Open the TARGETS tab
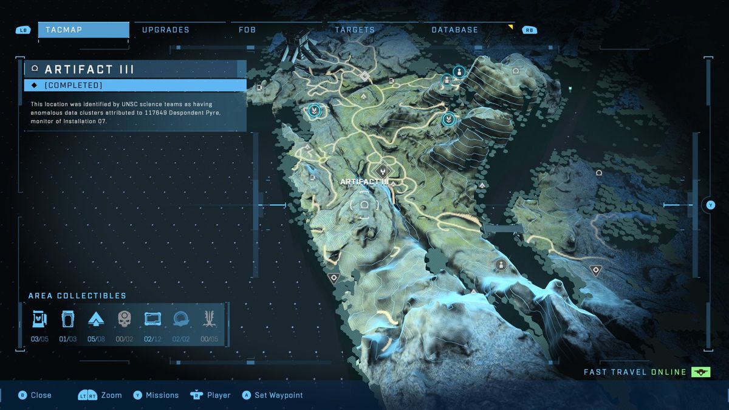Viewport: 729px width, 410px height. coord(355,29)
